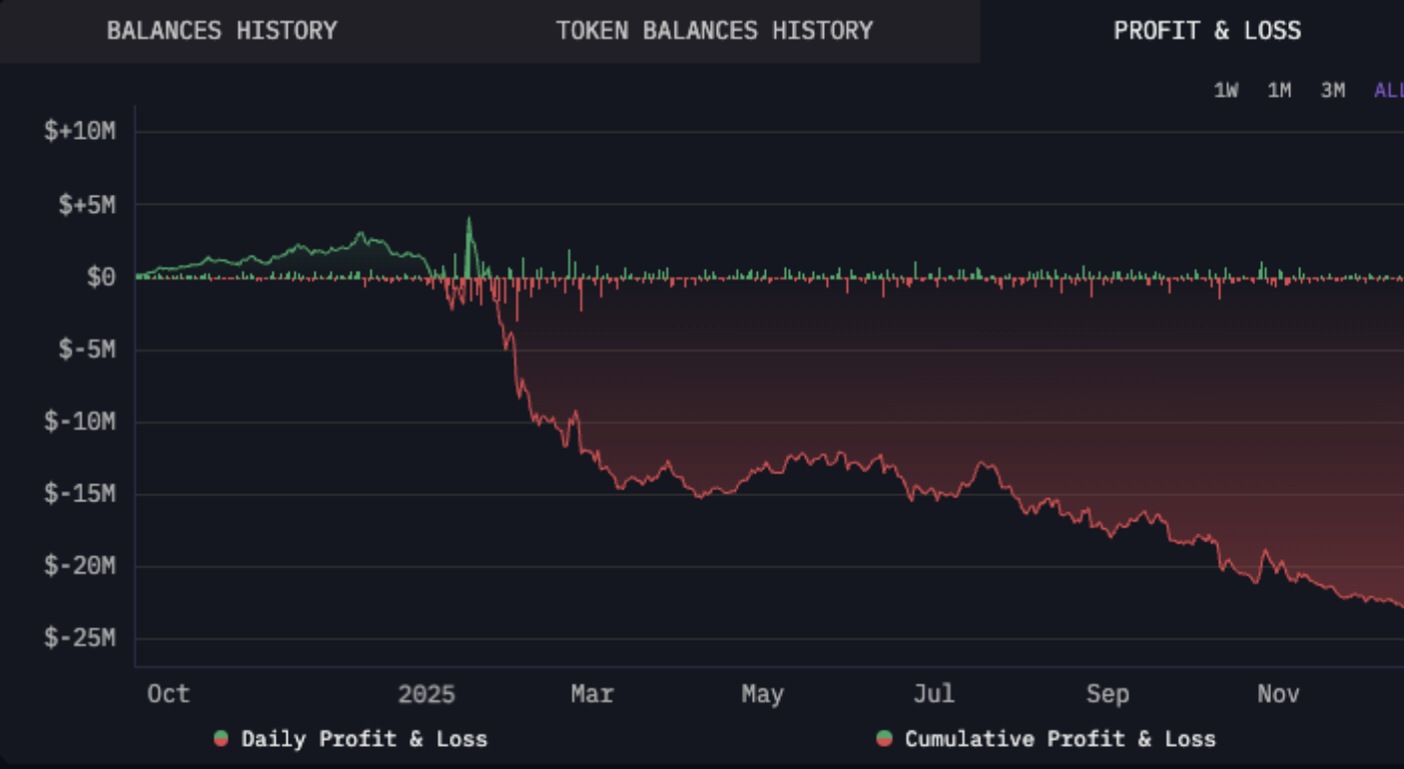1404x769 pixels.
Task: Select the Profit & Loss tab
Action: [1206, 31]
